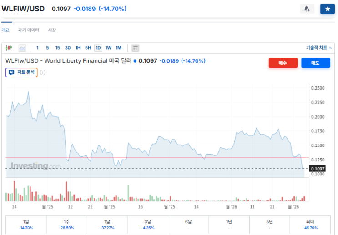Viewport: 338px width, 235px height.
Task: Select the 1H interval
Action: pyautogui.click(x=78, y=48)
